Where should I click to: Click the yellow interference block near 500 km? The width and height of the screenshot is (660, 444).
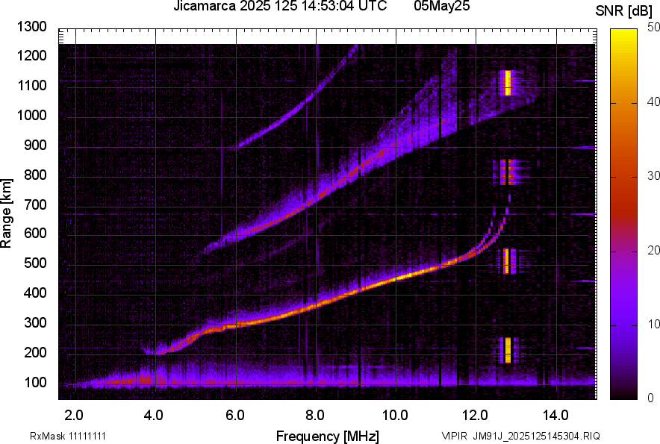coord(507,261)
